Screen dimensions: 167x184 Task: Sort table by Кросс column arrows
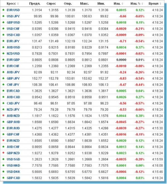(x=18, y=4)
